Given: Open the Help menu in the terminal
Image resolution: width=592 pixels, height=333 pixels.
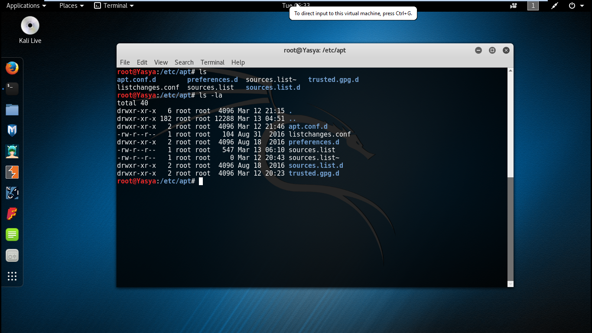Looking at the screenshot, I should [238, 62].
